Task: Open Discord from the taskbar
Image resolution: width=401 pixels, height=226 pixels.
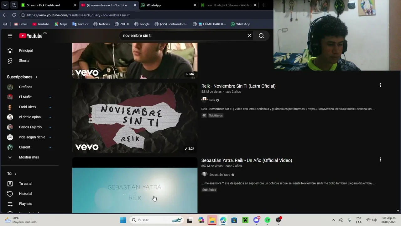Action: pyautogui.click(x=257, y=220)
